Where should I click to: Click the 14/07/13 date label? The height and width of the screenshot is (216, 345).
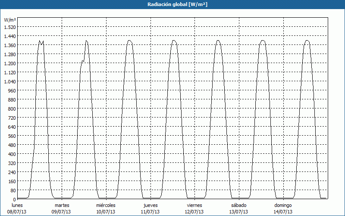[283, 212]
